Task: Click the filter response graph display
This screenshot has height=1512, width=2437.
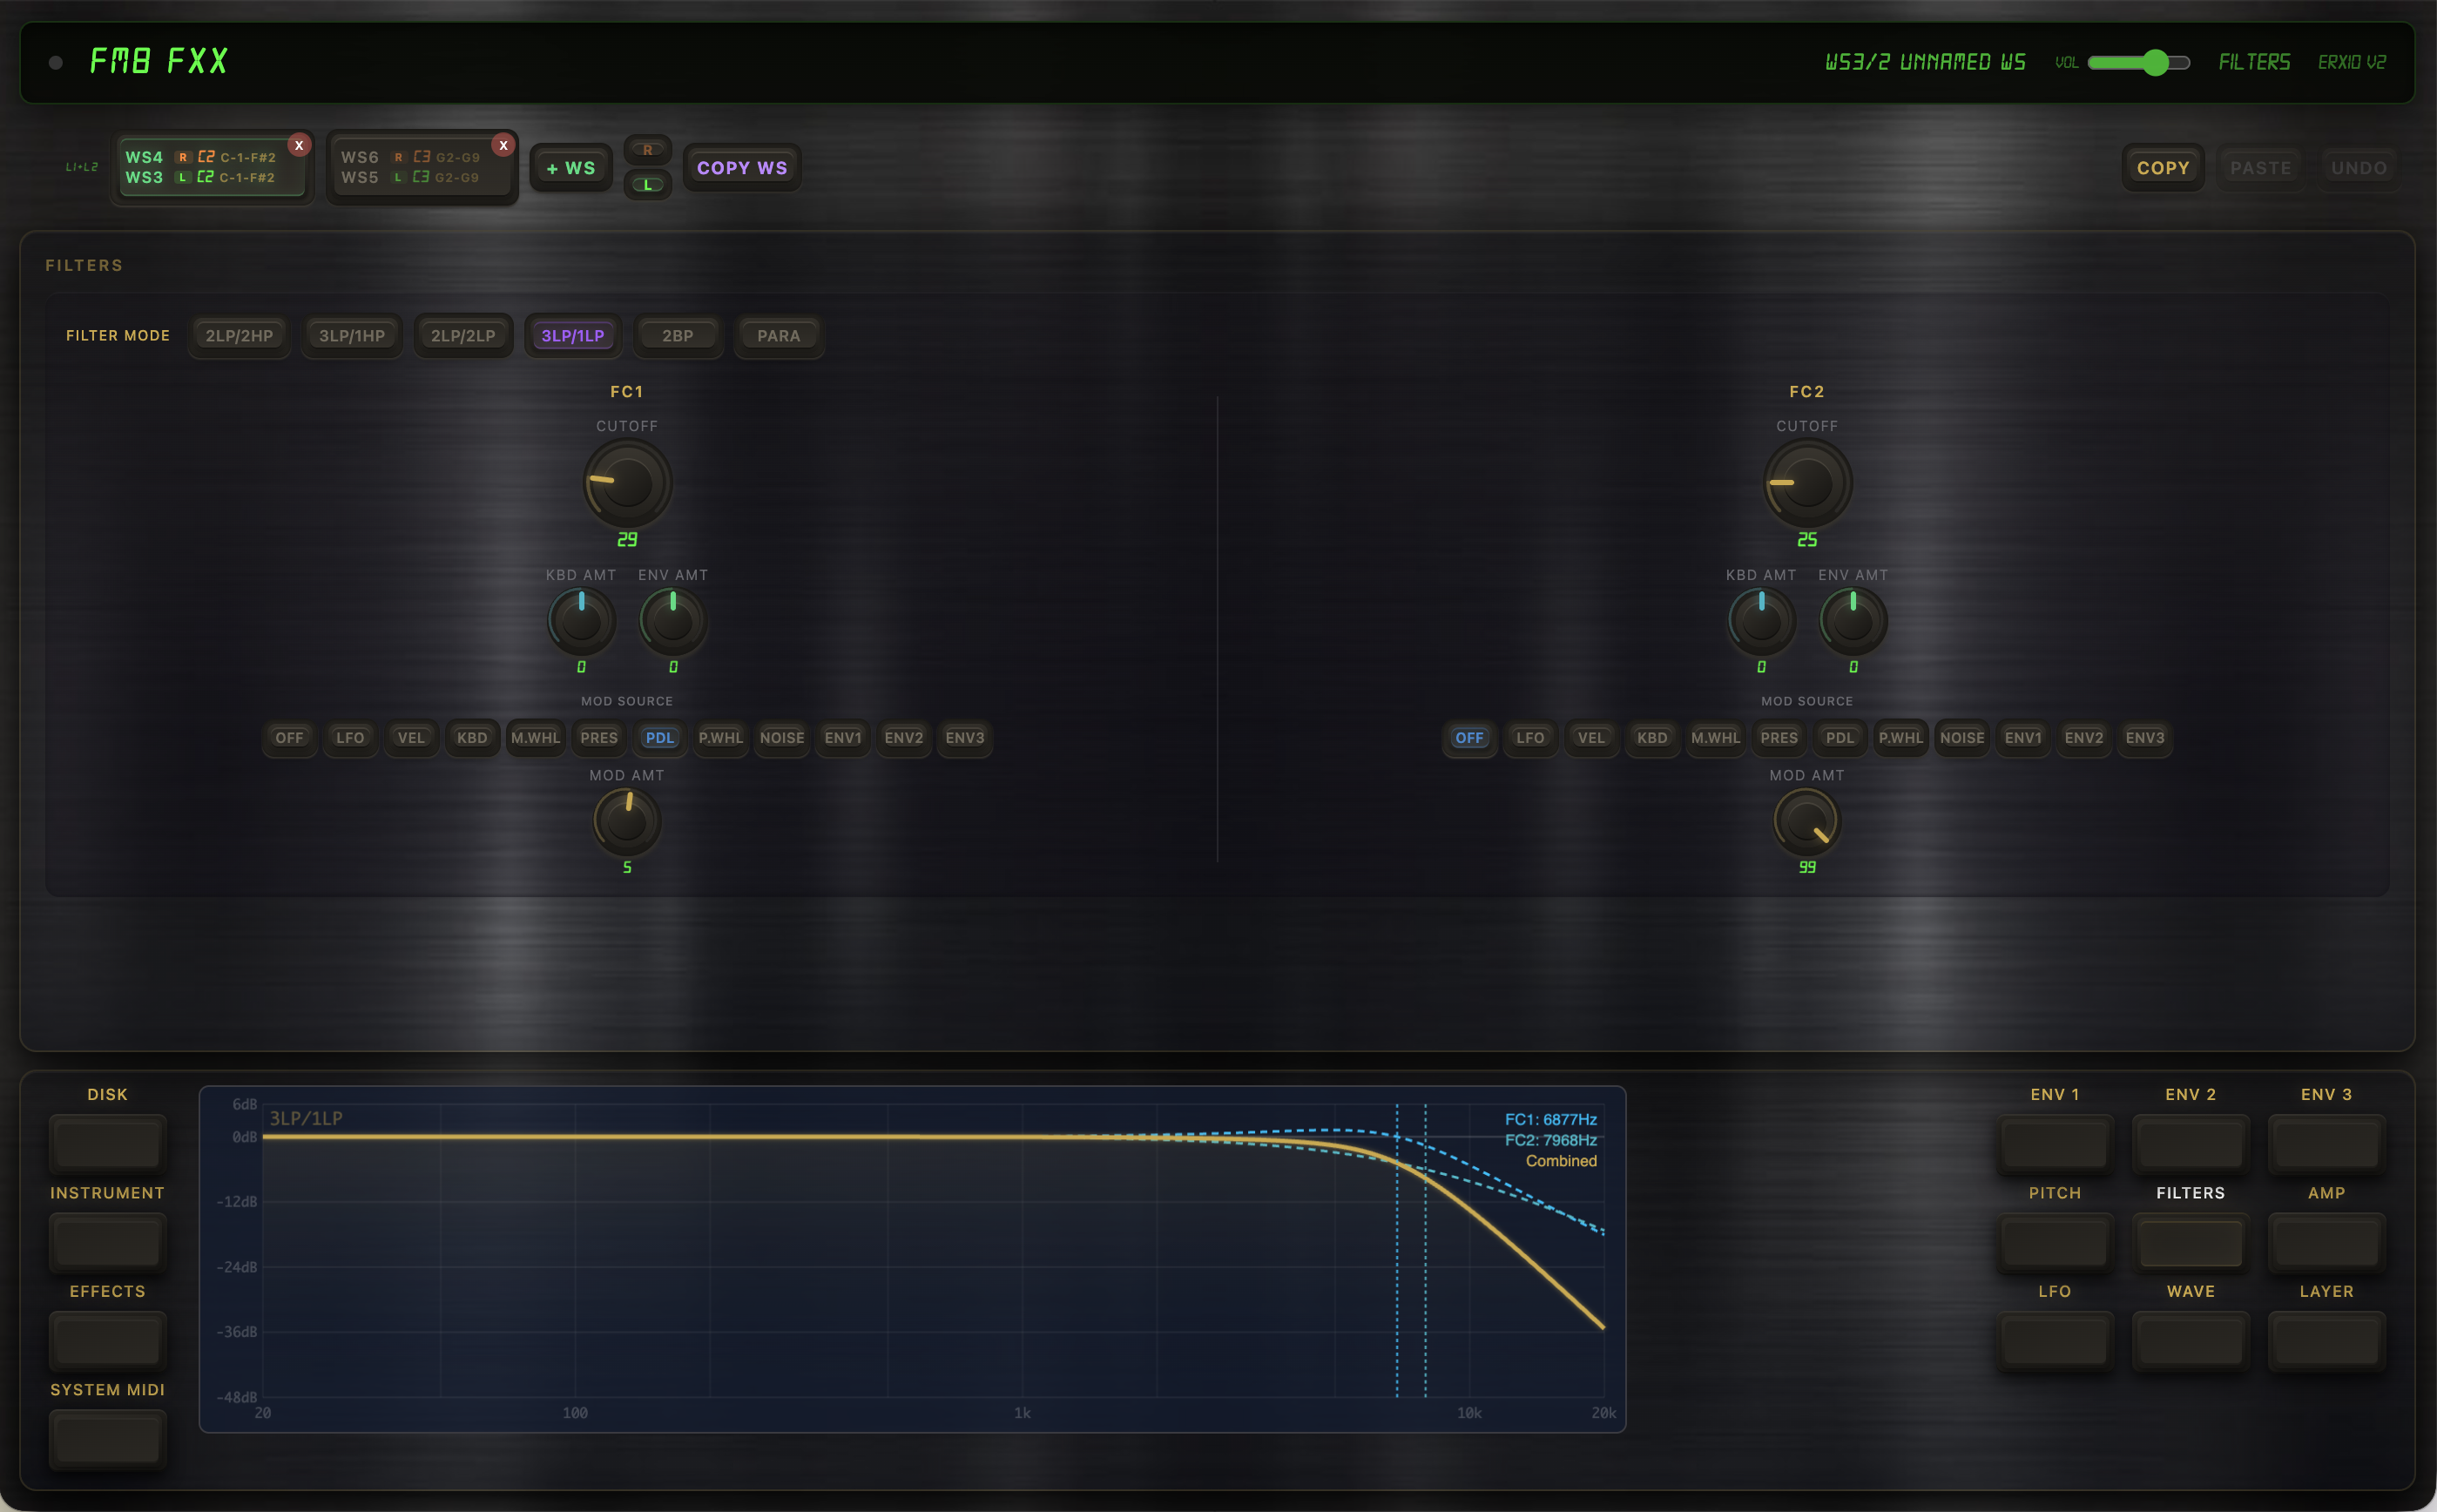Action: pyautogui.click(x=912, y=1260)
